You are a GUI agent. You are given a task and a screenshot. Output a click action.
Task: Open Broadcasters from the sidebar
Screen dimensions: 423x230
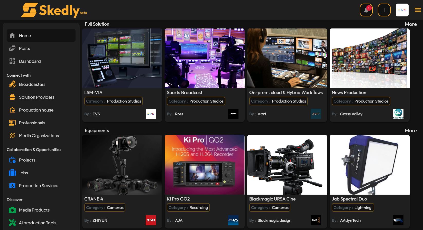pos(32,84)
